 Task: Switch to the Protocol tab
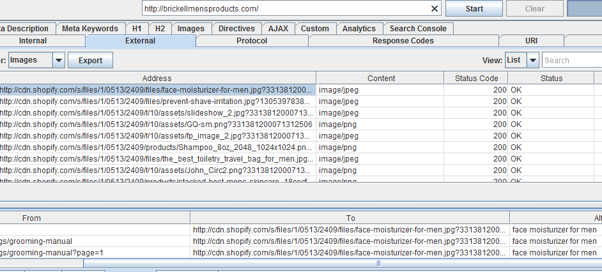coord(252,41)
